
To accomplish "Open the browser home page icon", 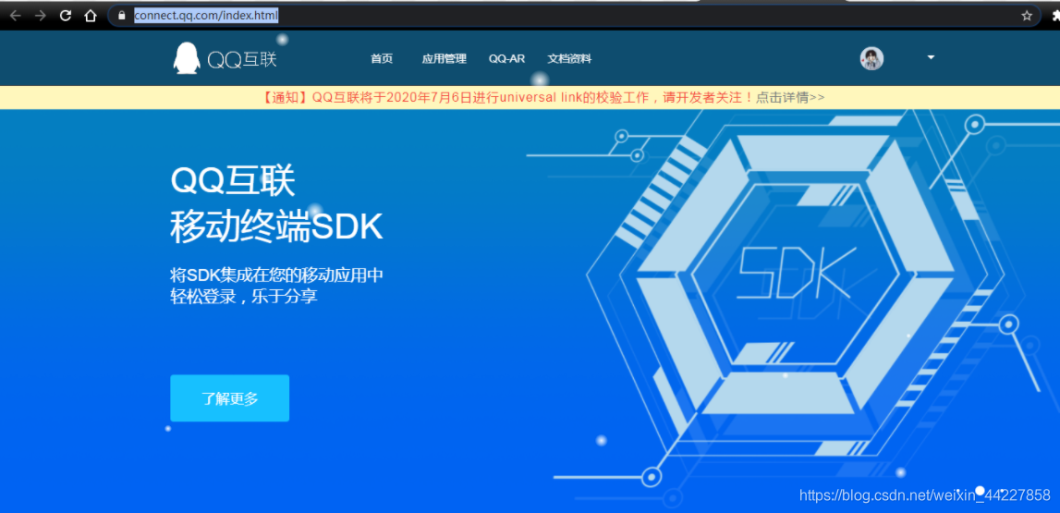I will coord(90,16).
